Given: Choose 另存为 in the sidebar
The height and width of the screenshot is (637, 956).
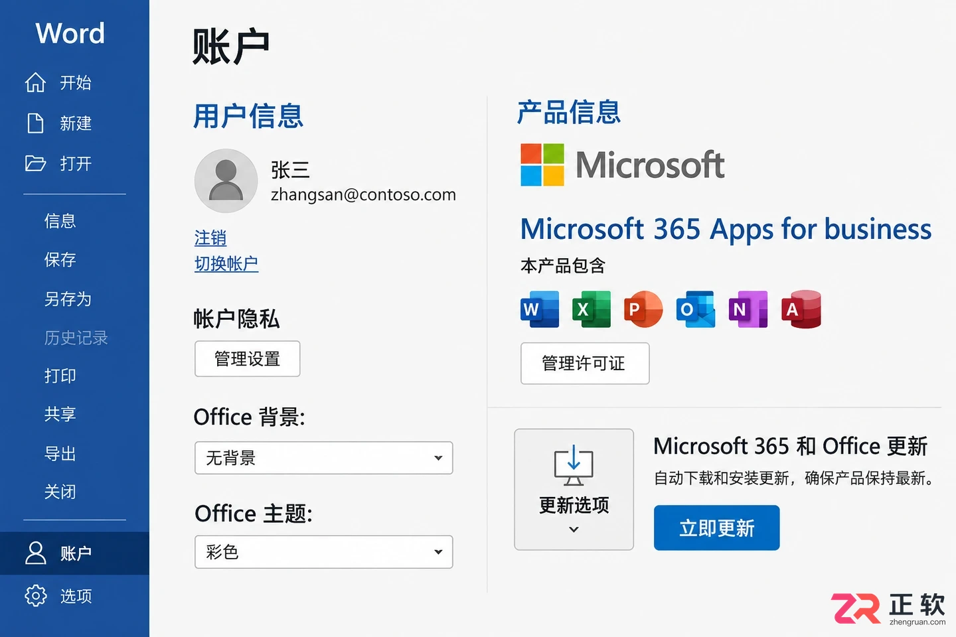Looking at the screenshot, I should pos(68,299).
